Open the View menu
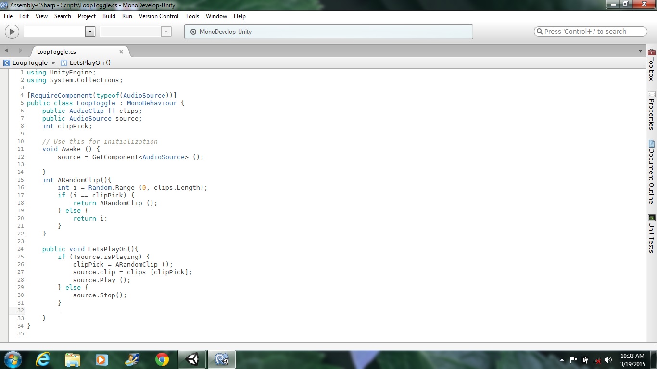The width and height of the screenshot is (657, 369). pyautogui.click(x=42, y=16)
